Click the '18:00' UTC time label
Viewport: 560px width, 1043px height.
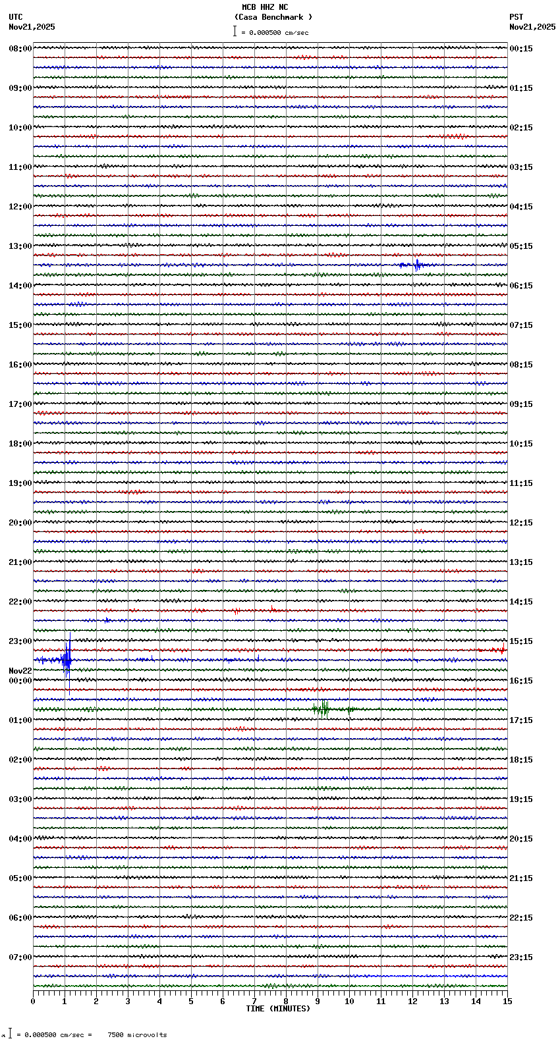20,444
